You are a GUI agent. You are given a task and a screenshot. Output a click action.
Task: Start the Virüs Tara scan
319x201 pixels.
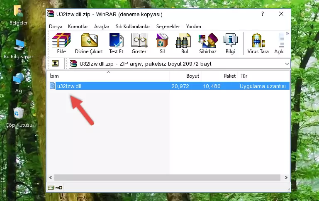coord(258,43)
